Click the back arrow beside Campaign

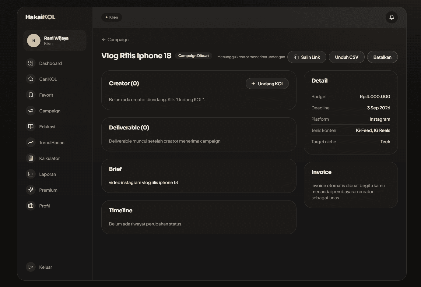tap(103, 39)
